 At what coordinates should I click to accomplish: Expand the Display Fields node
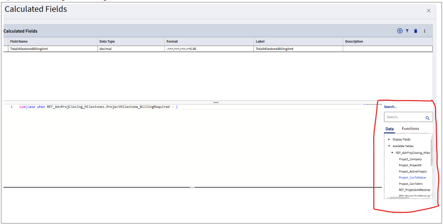(x=389, y=139)
